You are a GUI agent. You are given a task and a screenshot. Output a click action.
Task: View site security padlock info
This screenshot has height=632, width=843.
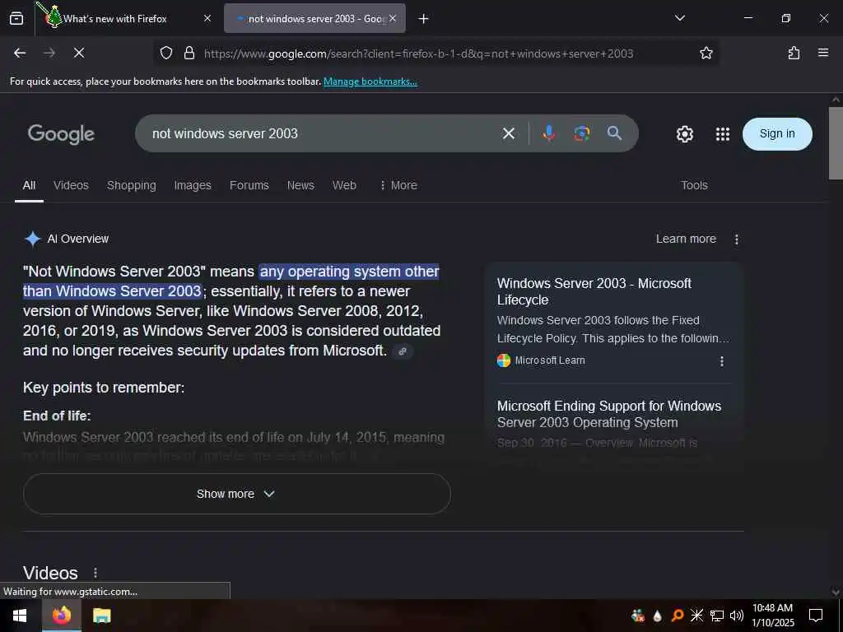[189, 53]
